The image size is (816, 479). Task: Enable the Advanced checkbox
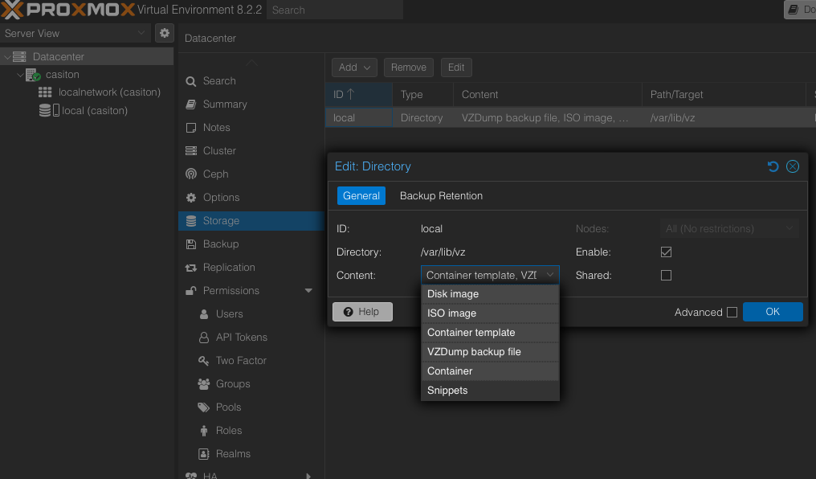[732, 312]
